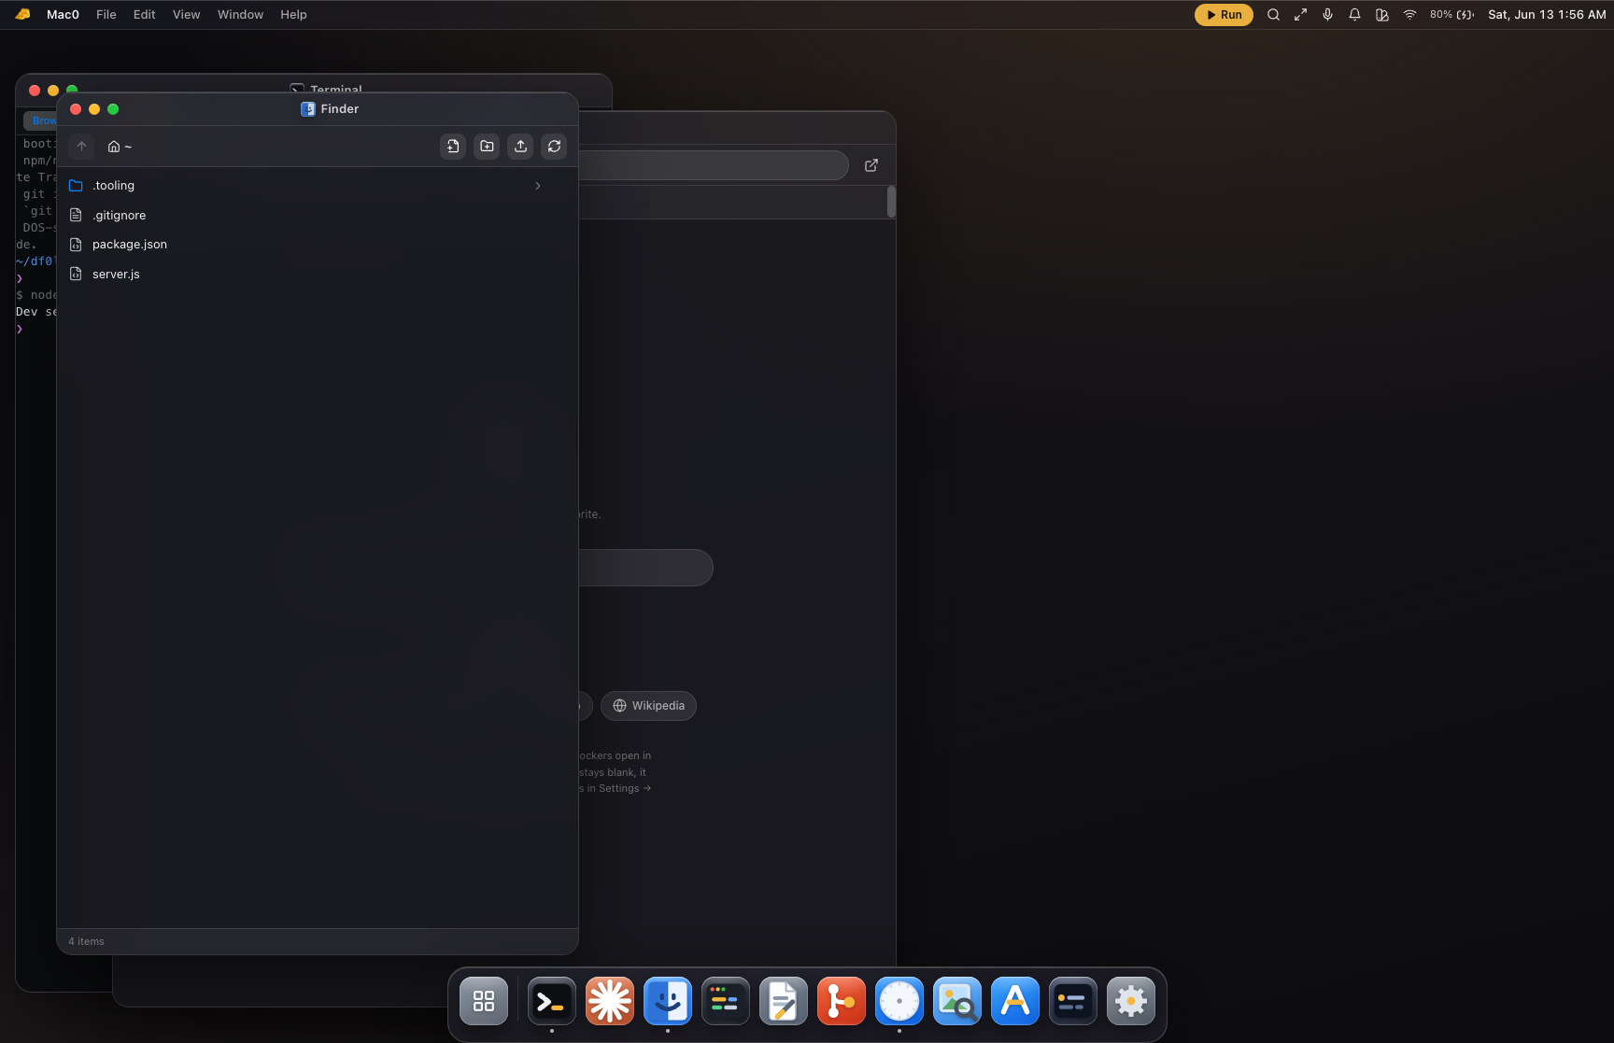Click the appearance theme icon in menu bar

point(1382,15)
